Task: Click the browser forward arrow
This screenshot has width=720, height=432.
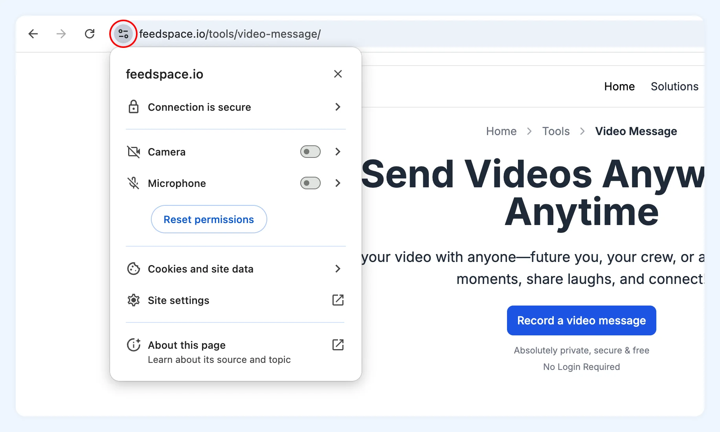Action: click(x=61, y=34)
